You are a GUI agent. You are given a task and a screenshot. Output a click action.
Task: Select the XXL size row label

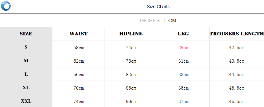[26, 101]
